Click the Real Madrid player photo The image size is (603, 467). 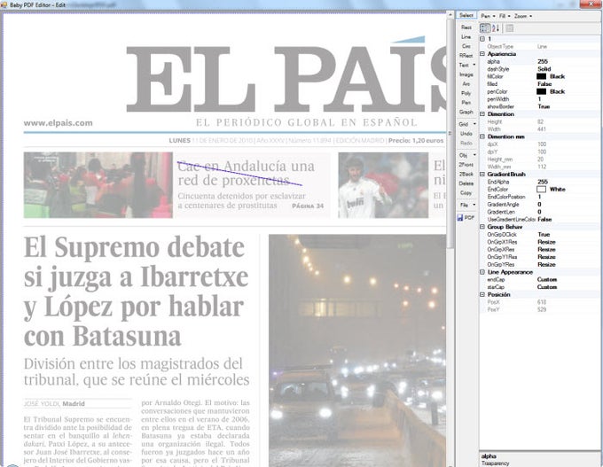pos(383,185)
